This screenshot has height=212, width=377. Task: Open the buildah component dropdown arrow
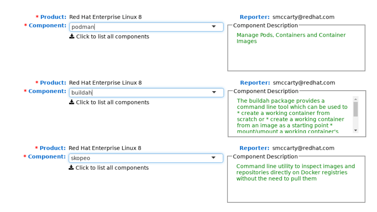coord(214,93)
